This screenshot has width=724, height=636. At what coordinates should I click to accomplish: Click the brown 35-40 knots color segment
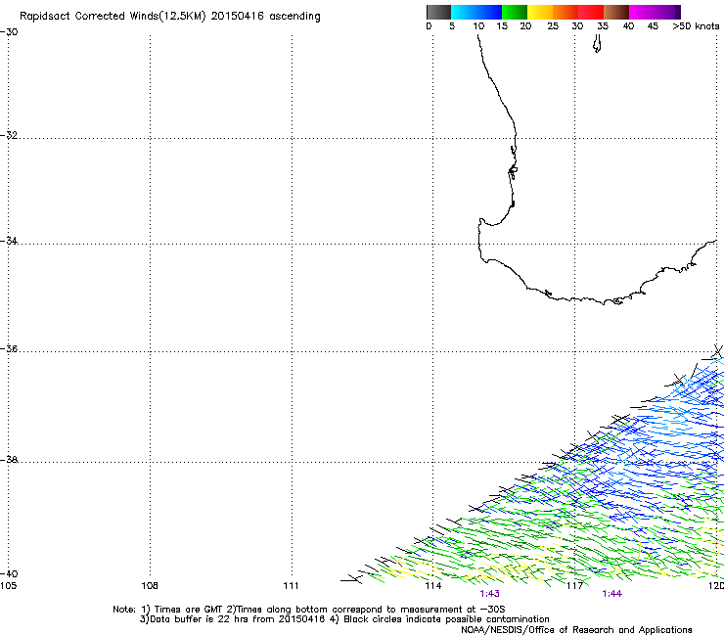[x=616, y=12]
